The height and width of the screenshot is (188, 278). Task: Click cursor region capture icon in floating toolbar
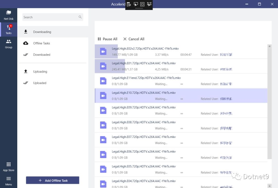[136, 4]
